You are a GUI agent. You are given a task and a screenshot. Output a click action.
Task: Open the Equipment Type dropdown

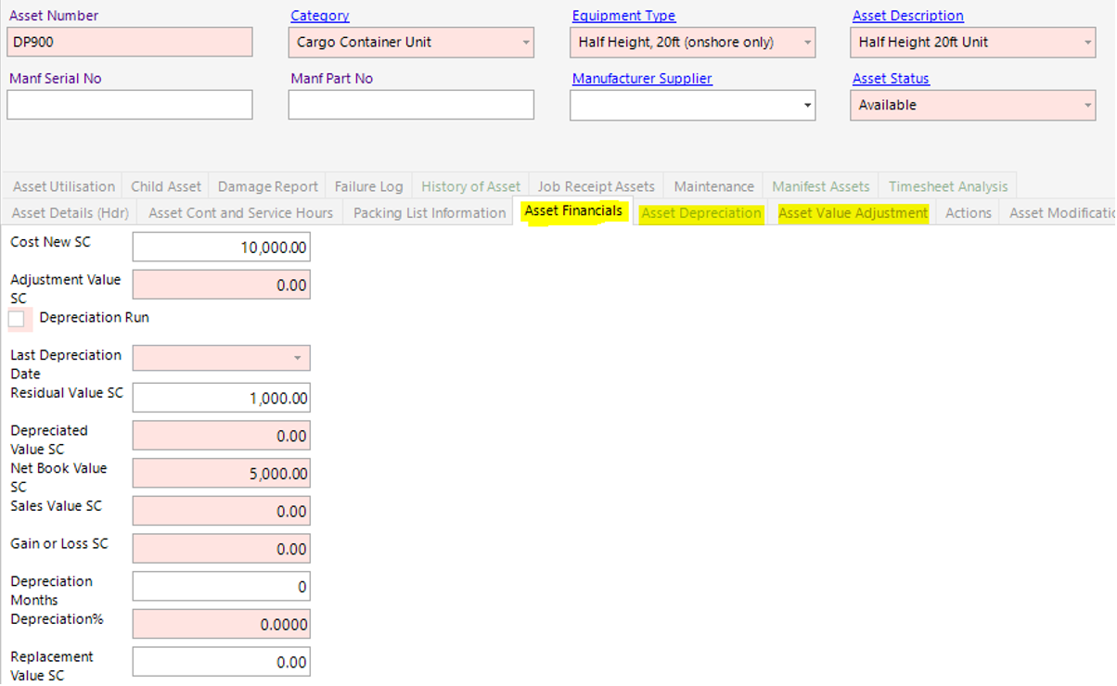pos(805,43)
